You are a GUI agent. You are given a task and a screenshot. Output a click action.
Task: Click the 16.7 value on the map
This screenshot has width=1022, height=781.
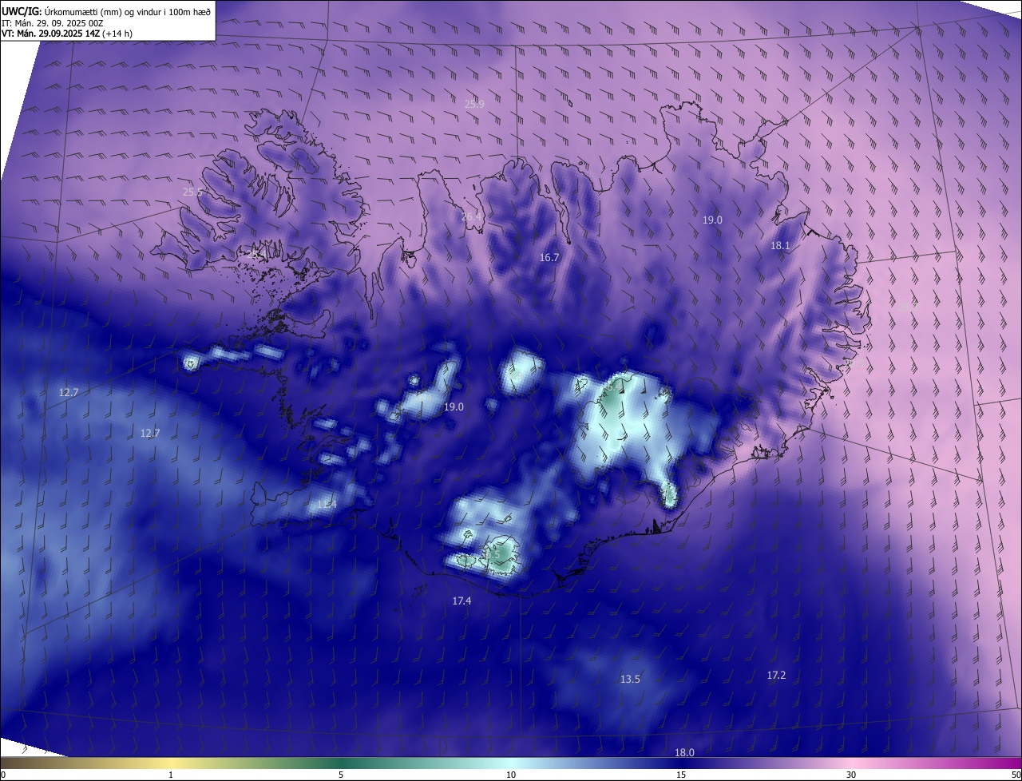(x=549, y=258)
